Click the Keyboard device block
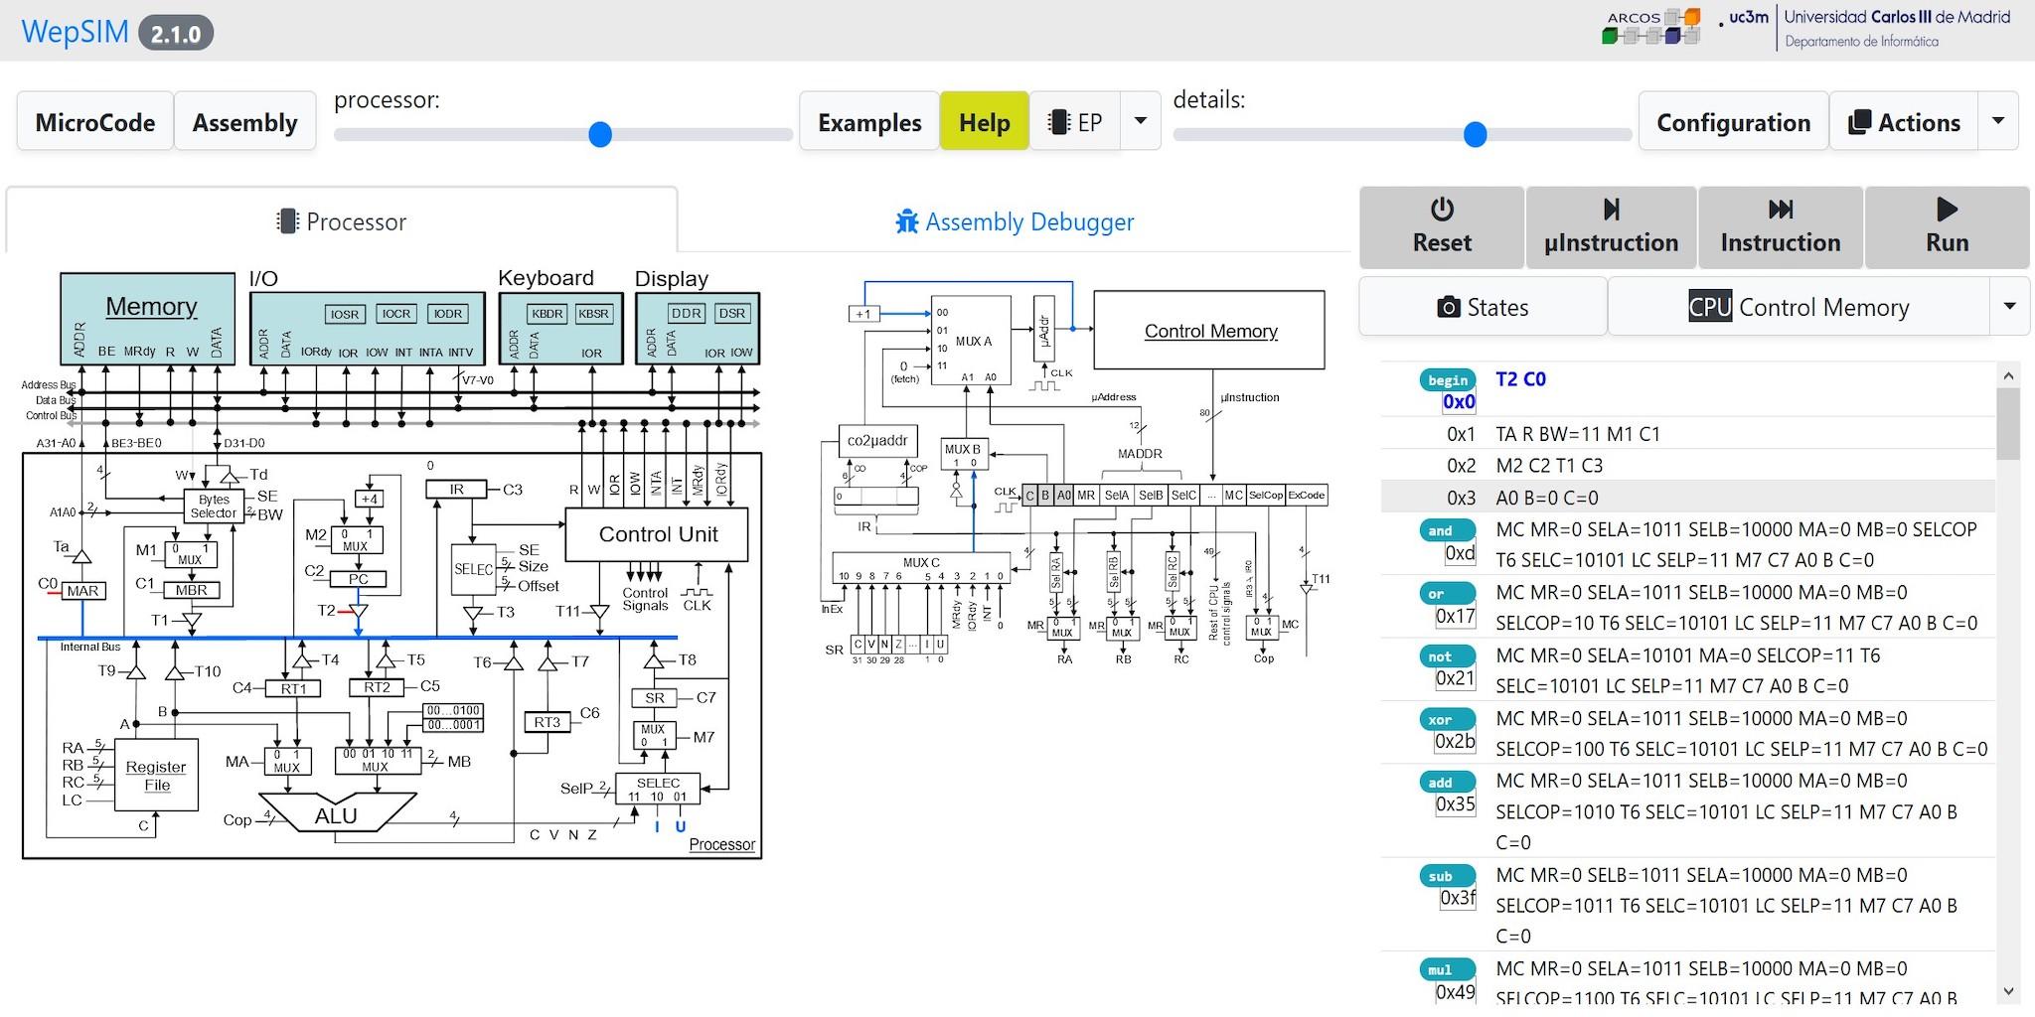 560,328
